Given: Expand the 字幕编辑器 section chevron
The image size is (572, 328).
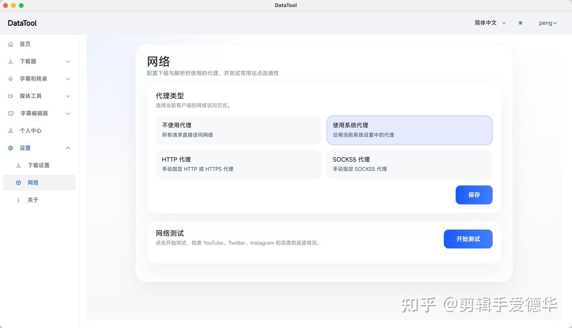Looking at the screenshot, I should tap(68, 114).
